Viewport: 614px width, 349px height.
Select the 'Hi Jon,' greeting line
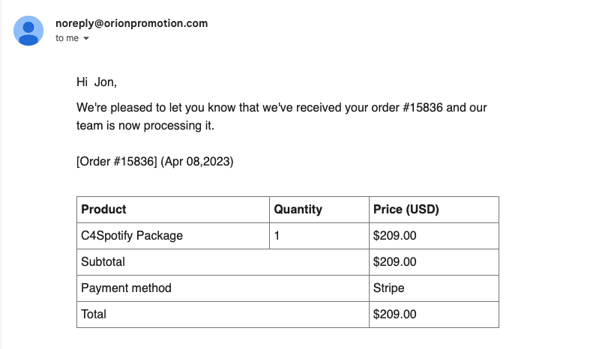coord(97,82)
